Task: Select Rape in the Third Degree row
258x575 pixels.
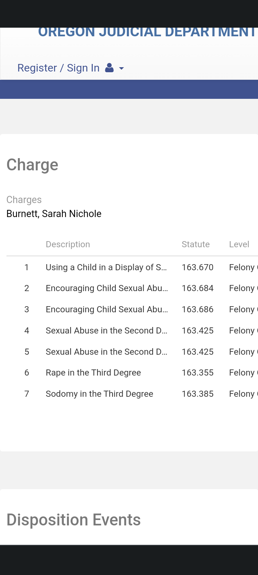Action: [x=132, y=373]
